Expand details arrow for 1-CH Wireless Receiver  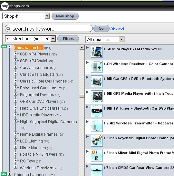tap(87, 63)
